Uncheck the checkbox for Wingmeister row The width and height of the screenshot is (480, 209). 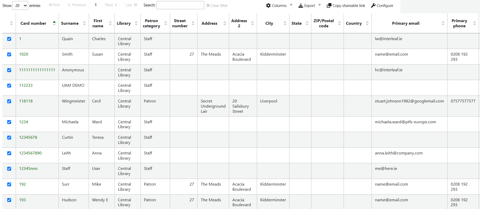point(9,101)
